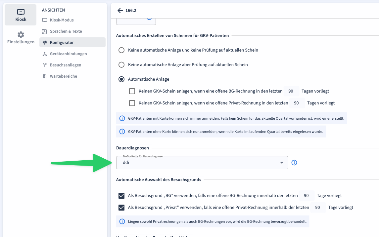
Task: Open Einstellungen gear icon
Action: pos(21,35)
